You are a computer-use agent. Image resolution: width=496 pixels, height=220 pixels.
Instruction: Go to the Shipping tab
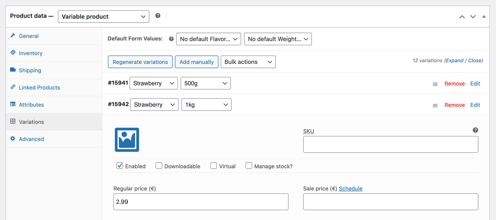(54, 70)
